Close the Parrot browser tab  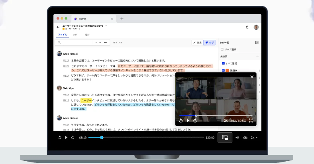click(x=112, y=19)
